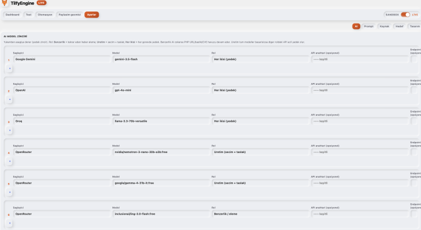Go to the Paylasim gecmisi tab

[70, 15]
